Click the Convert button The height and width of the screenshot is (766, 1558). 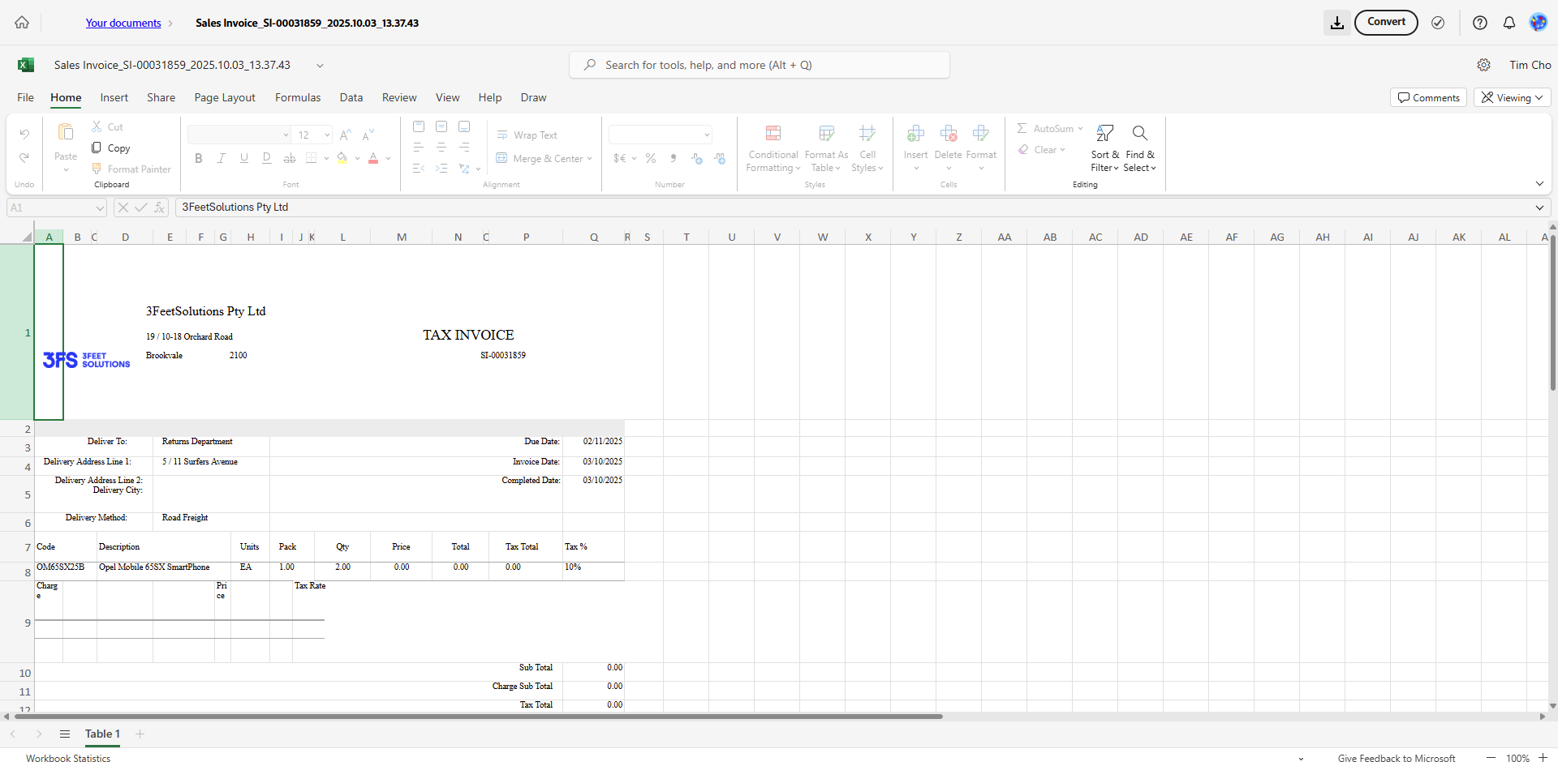click(1385, 23)
